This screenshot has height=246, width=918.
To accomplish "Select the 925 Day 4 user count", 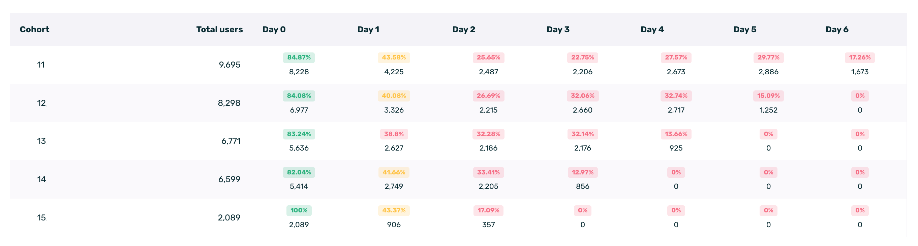I will coord(676,148).
